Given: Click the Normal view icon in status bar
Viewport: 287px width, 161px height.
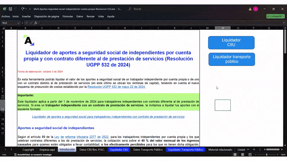Looking at the screenshot, I should pos(234,155).
